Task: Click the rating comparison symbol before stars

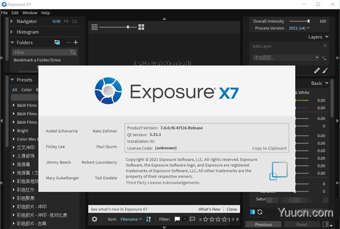Action: click(x=201, y=219)
